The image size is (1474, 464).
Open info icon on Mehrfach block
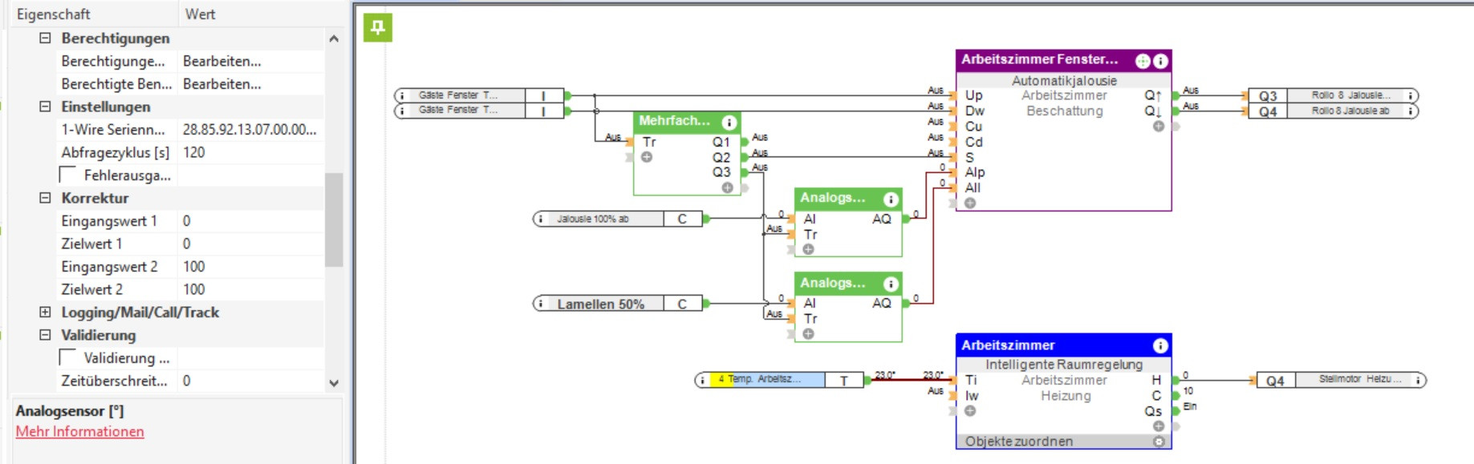pyautogui.click(x=729, y=123)
